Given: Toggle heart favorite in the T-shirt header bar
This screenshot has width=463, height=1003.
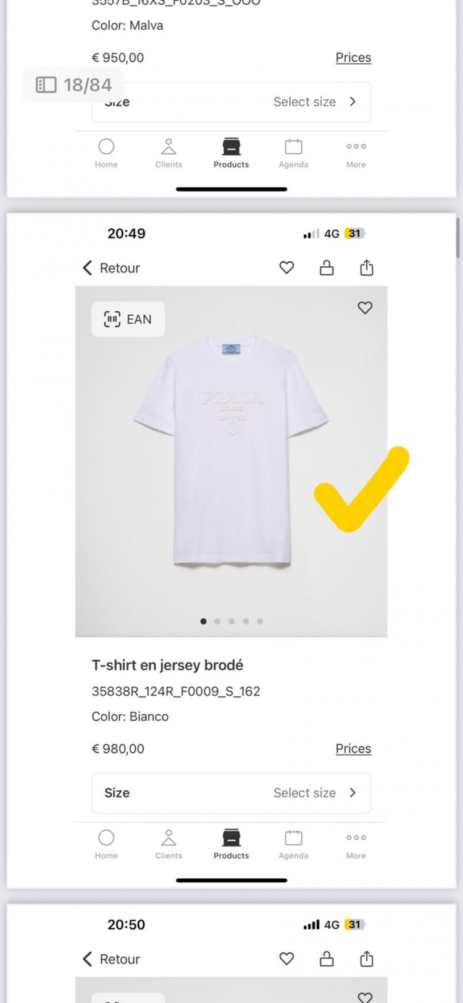Looking at the screenshot, I should [x=286, y=268].
